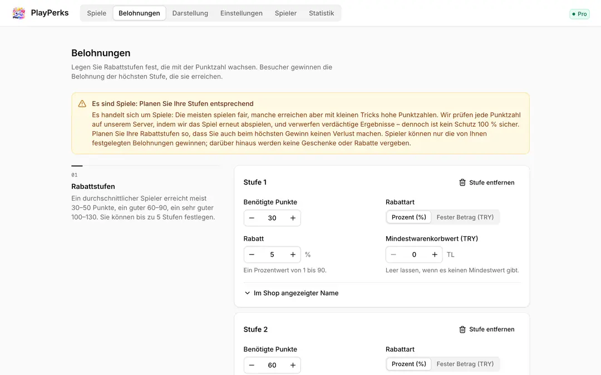Increase Benötigte Punkte for Stufe 2

(293, 366)
